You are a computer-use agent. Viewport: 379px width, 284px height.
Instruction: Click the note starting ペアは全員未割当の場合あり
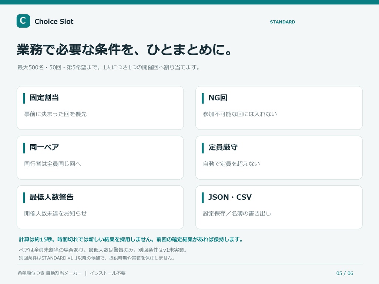pos(103,250)
